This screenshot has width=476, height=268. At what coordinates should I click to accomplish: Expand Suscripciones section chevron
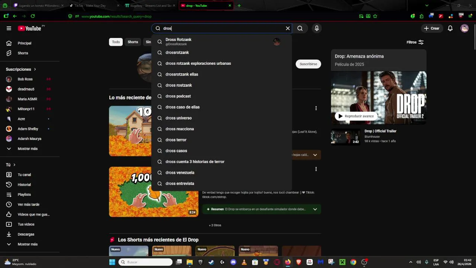pyautogui.click(x=35, y=69)
